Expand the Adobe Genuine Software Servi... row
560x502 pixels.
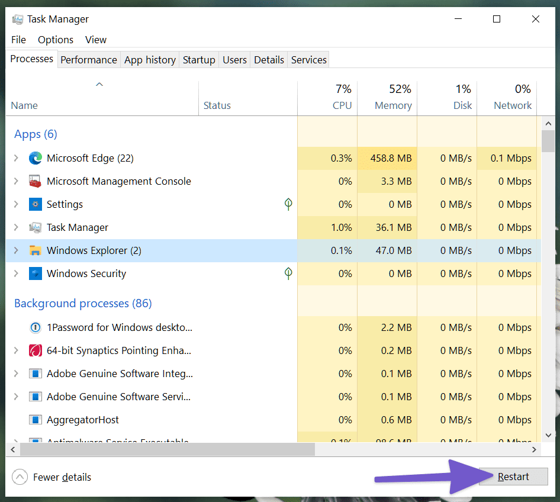click(16, 397)
